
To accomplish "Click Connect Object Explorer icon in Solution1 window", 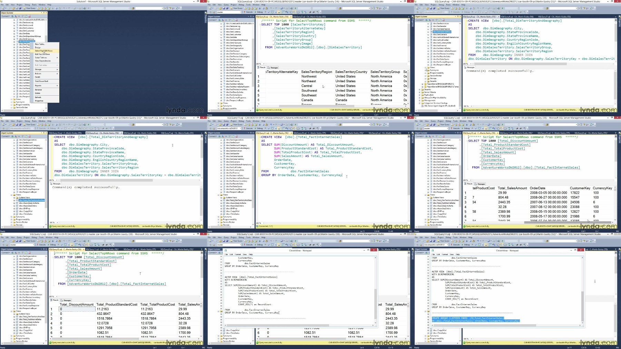I will (x=12, y=16).
